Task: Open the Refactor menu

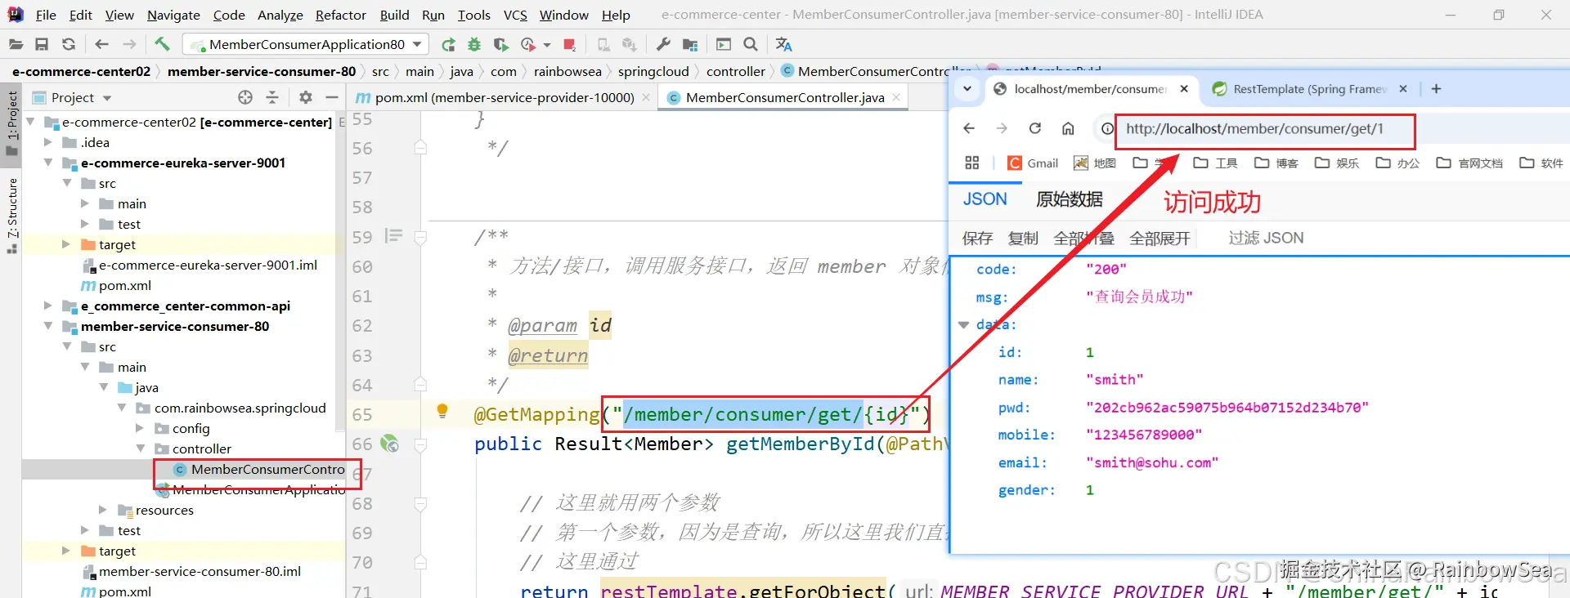Action: click(341, 15)
